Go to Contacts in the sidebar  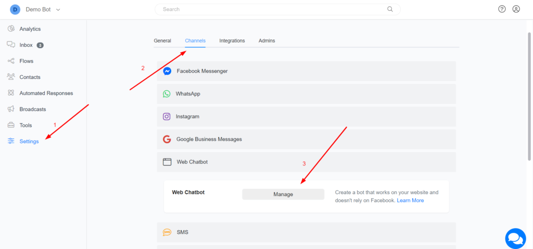click(30, 77)
